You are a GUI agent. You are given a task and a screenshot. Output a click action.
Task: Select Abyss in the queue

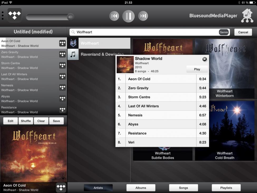[x=33, y=98]
